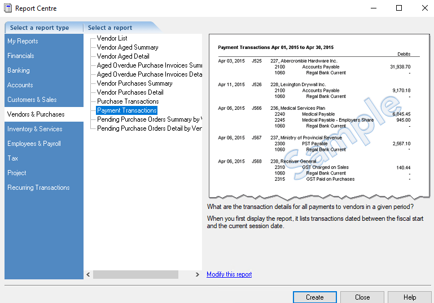
Task: Open Recurring Transactions category
Action: click(x=38, y=188)
